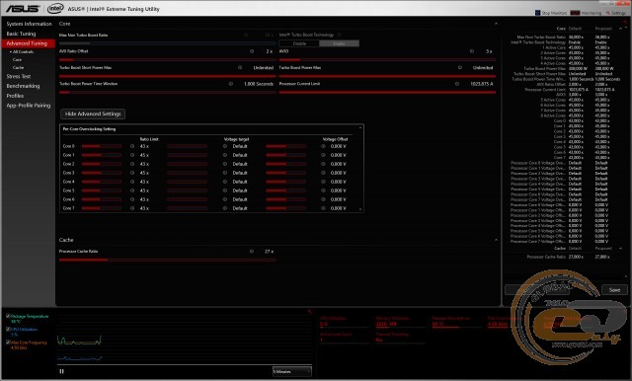Click Core 2 Ratio Limit info icon
This screenshot has width=632, height=381.
tap(132, 164)
